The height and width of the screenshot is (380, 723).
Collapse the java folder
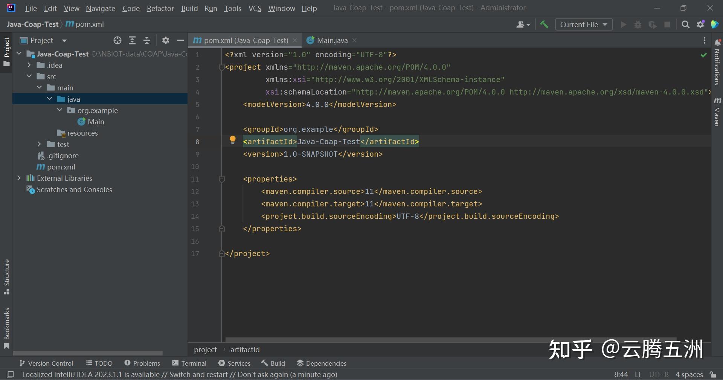pos(50,99)
